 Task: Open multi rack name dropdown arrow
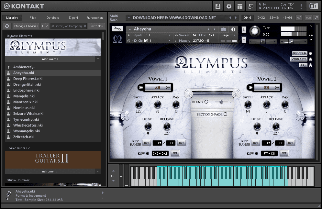(x=129, y=18)
